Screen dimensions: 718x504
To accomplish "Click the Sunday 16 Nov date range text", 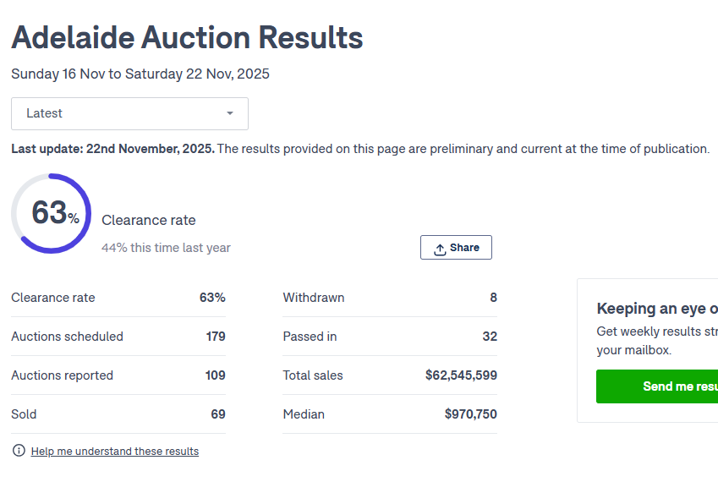I will (x=140, y=74).
